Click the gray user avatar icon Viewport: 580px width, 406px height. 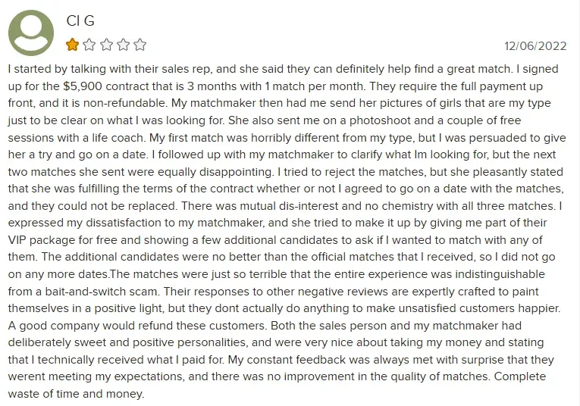pos(30,33)
